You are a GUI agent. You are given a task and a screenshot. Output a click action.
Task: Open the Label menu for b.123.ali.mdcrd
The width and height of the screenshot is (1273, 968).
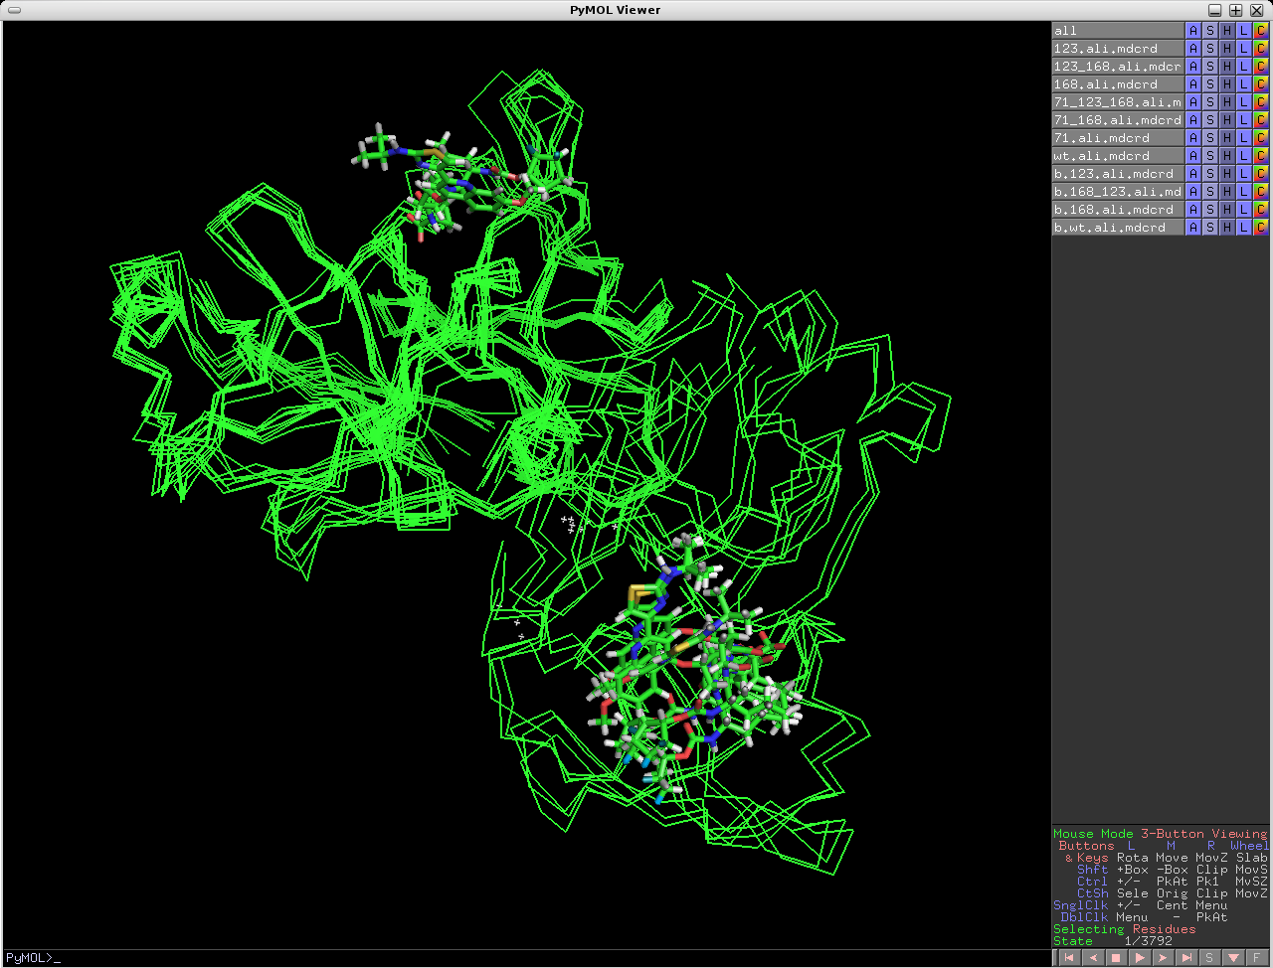(x=1243, y=174)
